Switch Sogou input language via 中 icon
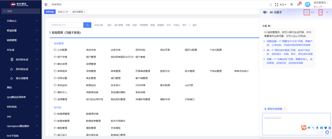This screenshot has height=139, width=332. tap(309, 128)
